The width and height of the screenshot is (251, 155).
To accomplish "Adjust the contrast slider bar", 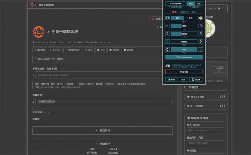I will [184, 33].
